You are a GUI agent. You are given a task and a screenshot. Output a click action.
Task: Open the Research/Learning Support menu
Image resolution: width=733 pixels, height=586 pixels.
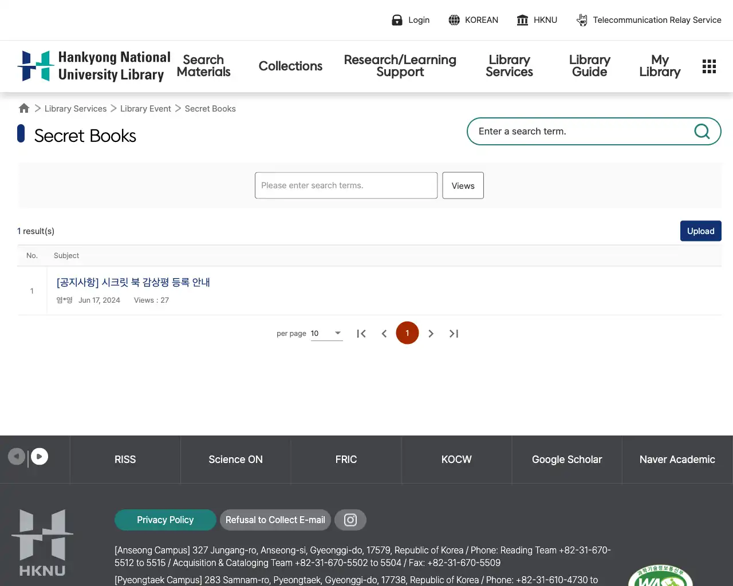(400, 66)
